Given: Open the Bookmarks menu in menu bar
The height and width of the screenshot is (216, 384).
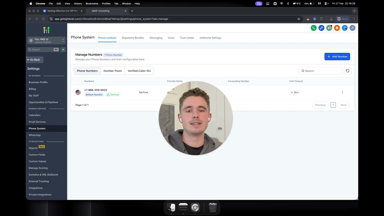Looking at the screenshot, I should click(92, 4).
